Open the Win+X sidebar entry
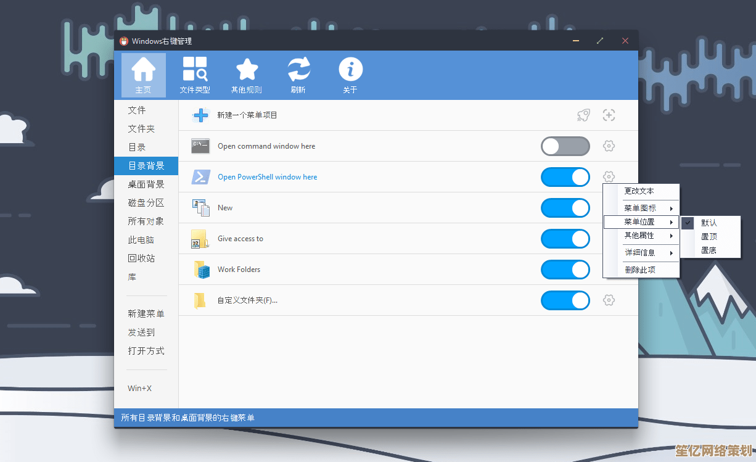 pos(140,389)
